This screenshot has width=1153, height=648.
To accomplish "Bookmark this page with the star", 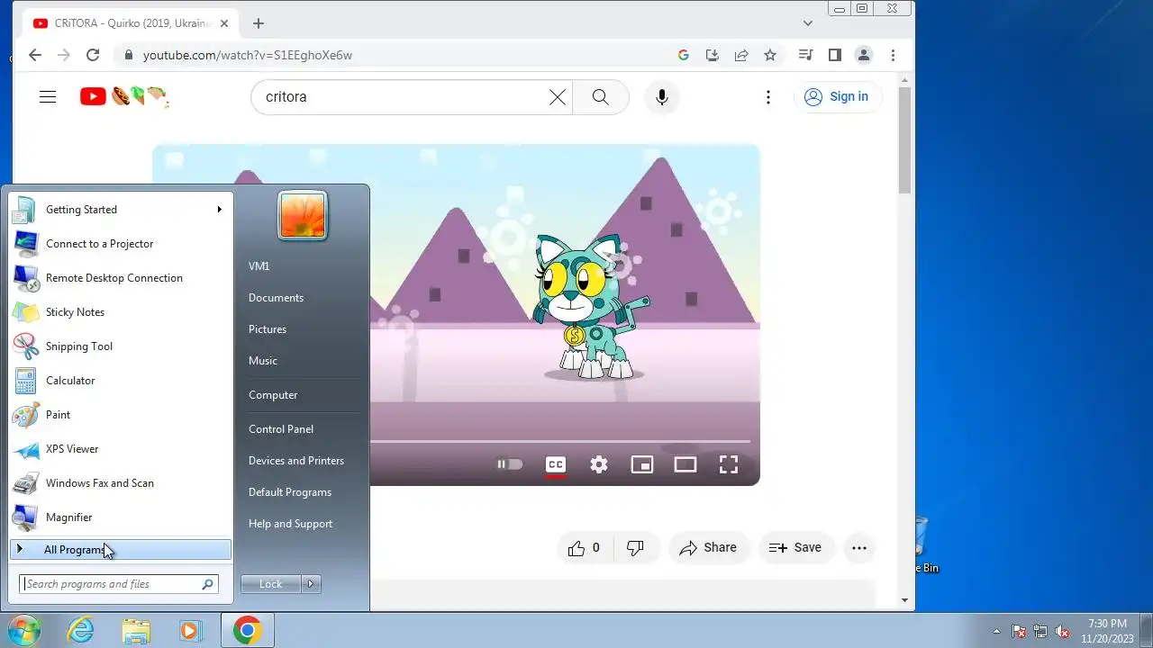I will [x=770, y=55].
